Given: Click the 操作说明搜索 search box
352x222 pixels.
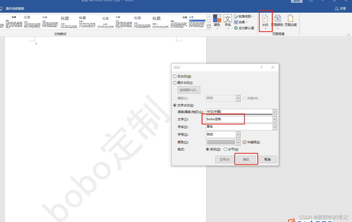Looking at the screenshot, I should pos(15,9).
